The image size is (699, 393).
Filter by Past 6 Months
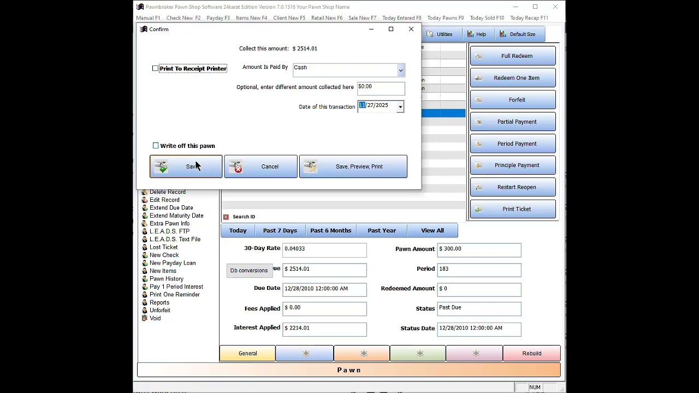[331, 230]
